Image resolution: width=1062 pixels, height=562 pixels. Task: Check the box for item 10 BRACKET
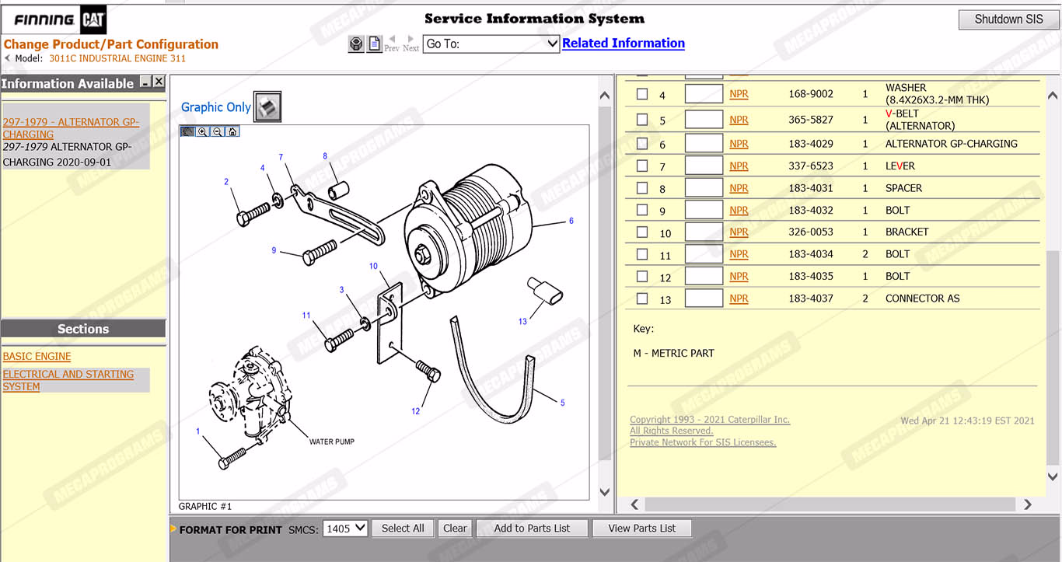coord(642,232)
